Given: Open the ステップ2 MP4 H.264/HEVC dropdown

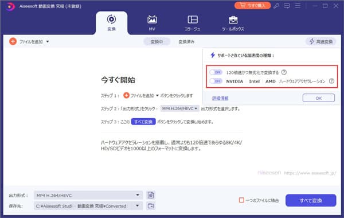Looking at the screenshot, I should pyautogui.click(x=179, y=108).
